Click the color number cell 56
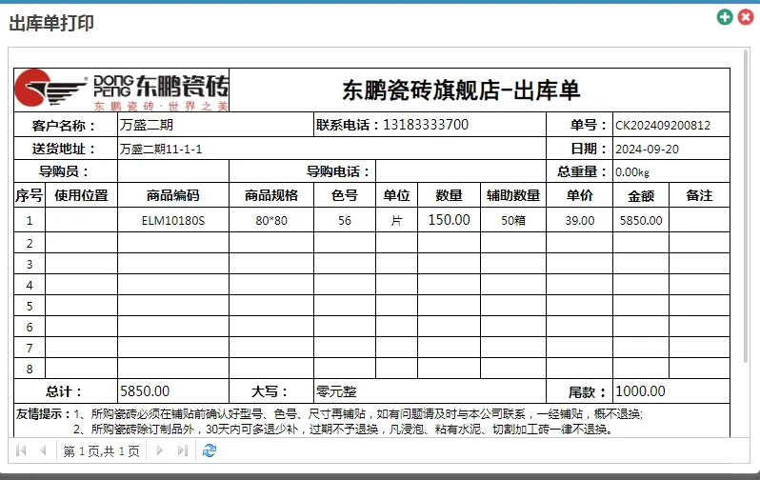The height and width of the screenshot is (480, 760). 345,221
